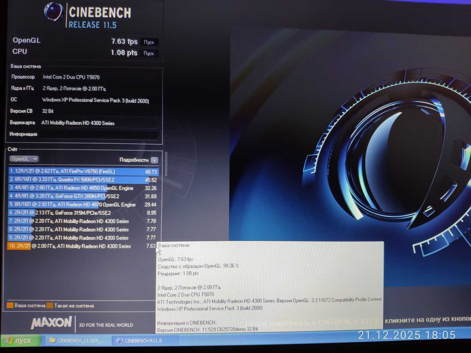Click the empty Информация input field
This screenshot has height=353, width=471.
(x=99, y=135)
